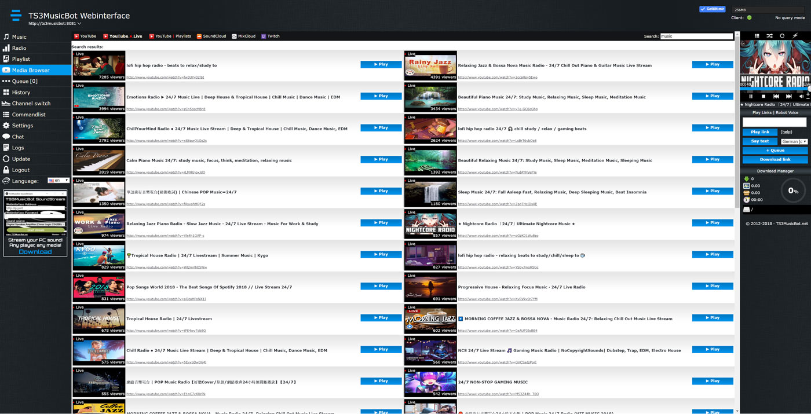Screen dimensions: 811x414
Task: Click the Download link button
Action: [x=775, y=160]
